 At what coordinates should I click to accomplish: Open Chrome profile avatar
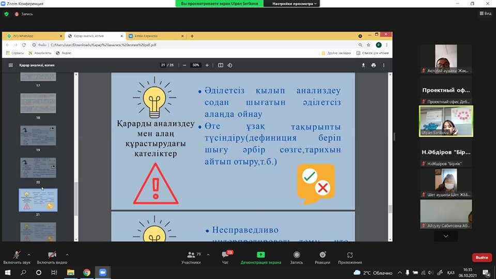pyautogui.click(x=378, y=45)
